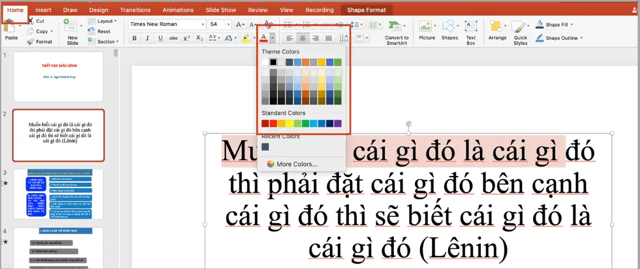
Task: Decrease font size with smaller A icon
Action: pyautogui.click(x=253, y=24)
